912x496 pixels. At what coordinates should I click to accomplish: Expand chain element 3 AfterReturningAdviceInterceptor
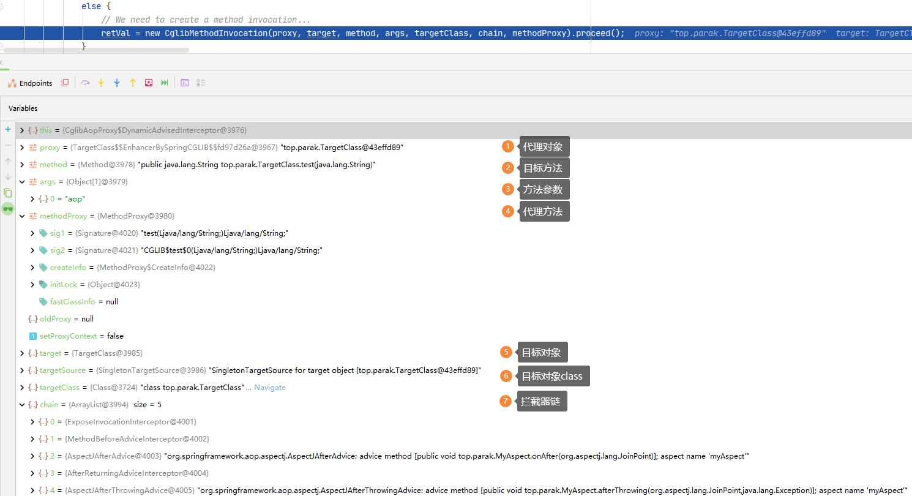coord(32,473)
